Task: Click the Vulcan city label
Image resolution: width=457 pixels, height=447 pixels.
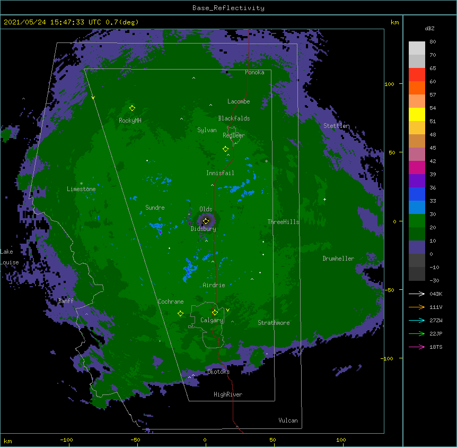Action: coord(288,420)
